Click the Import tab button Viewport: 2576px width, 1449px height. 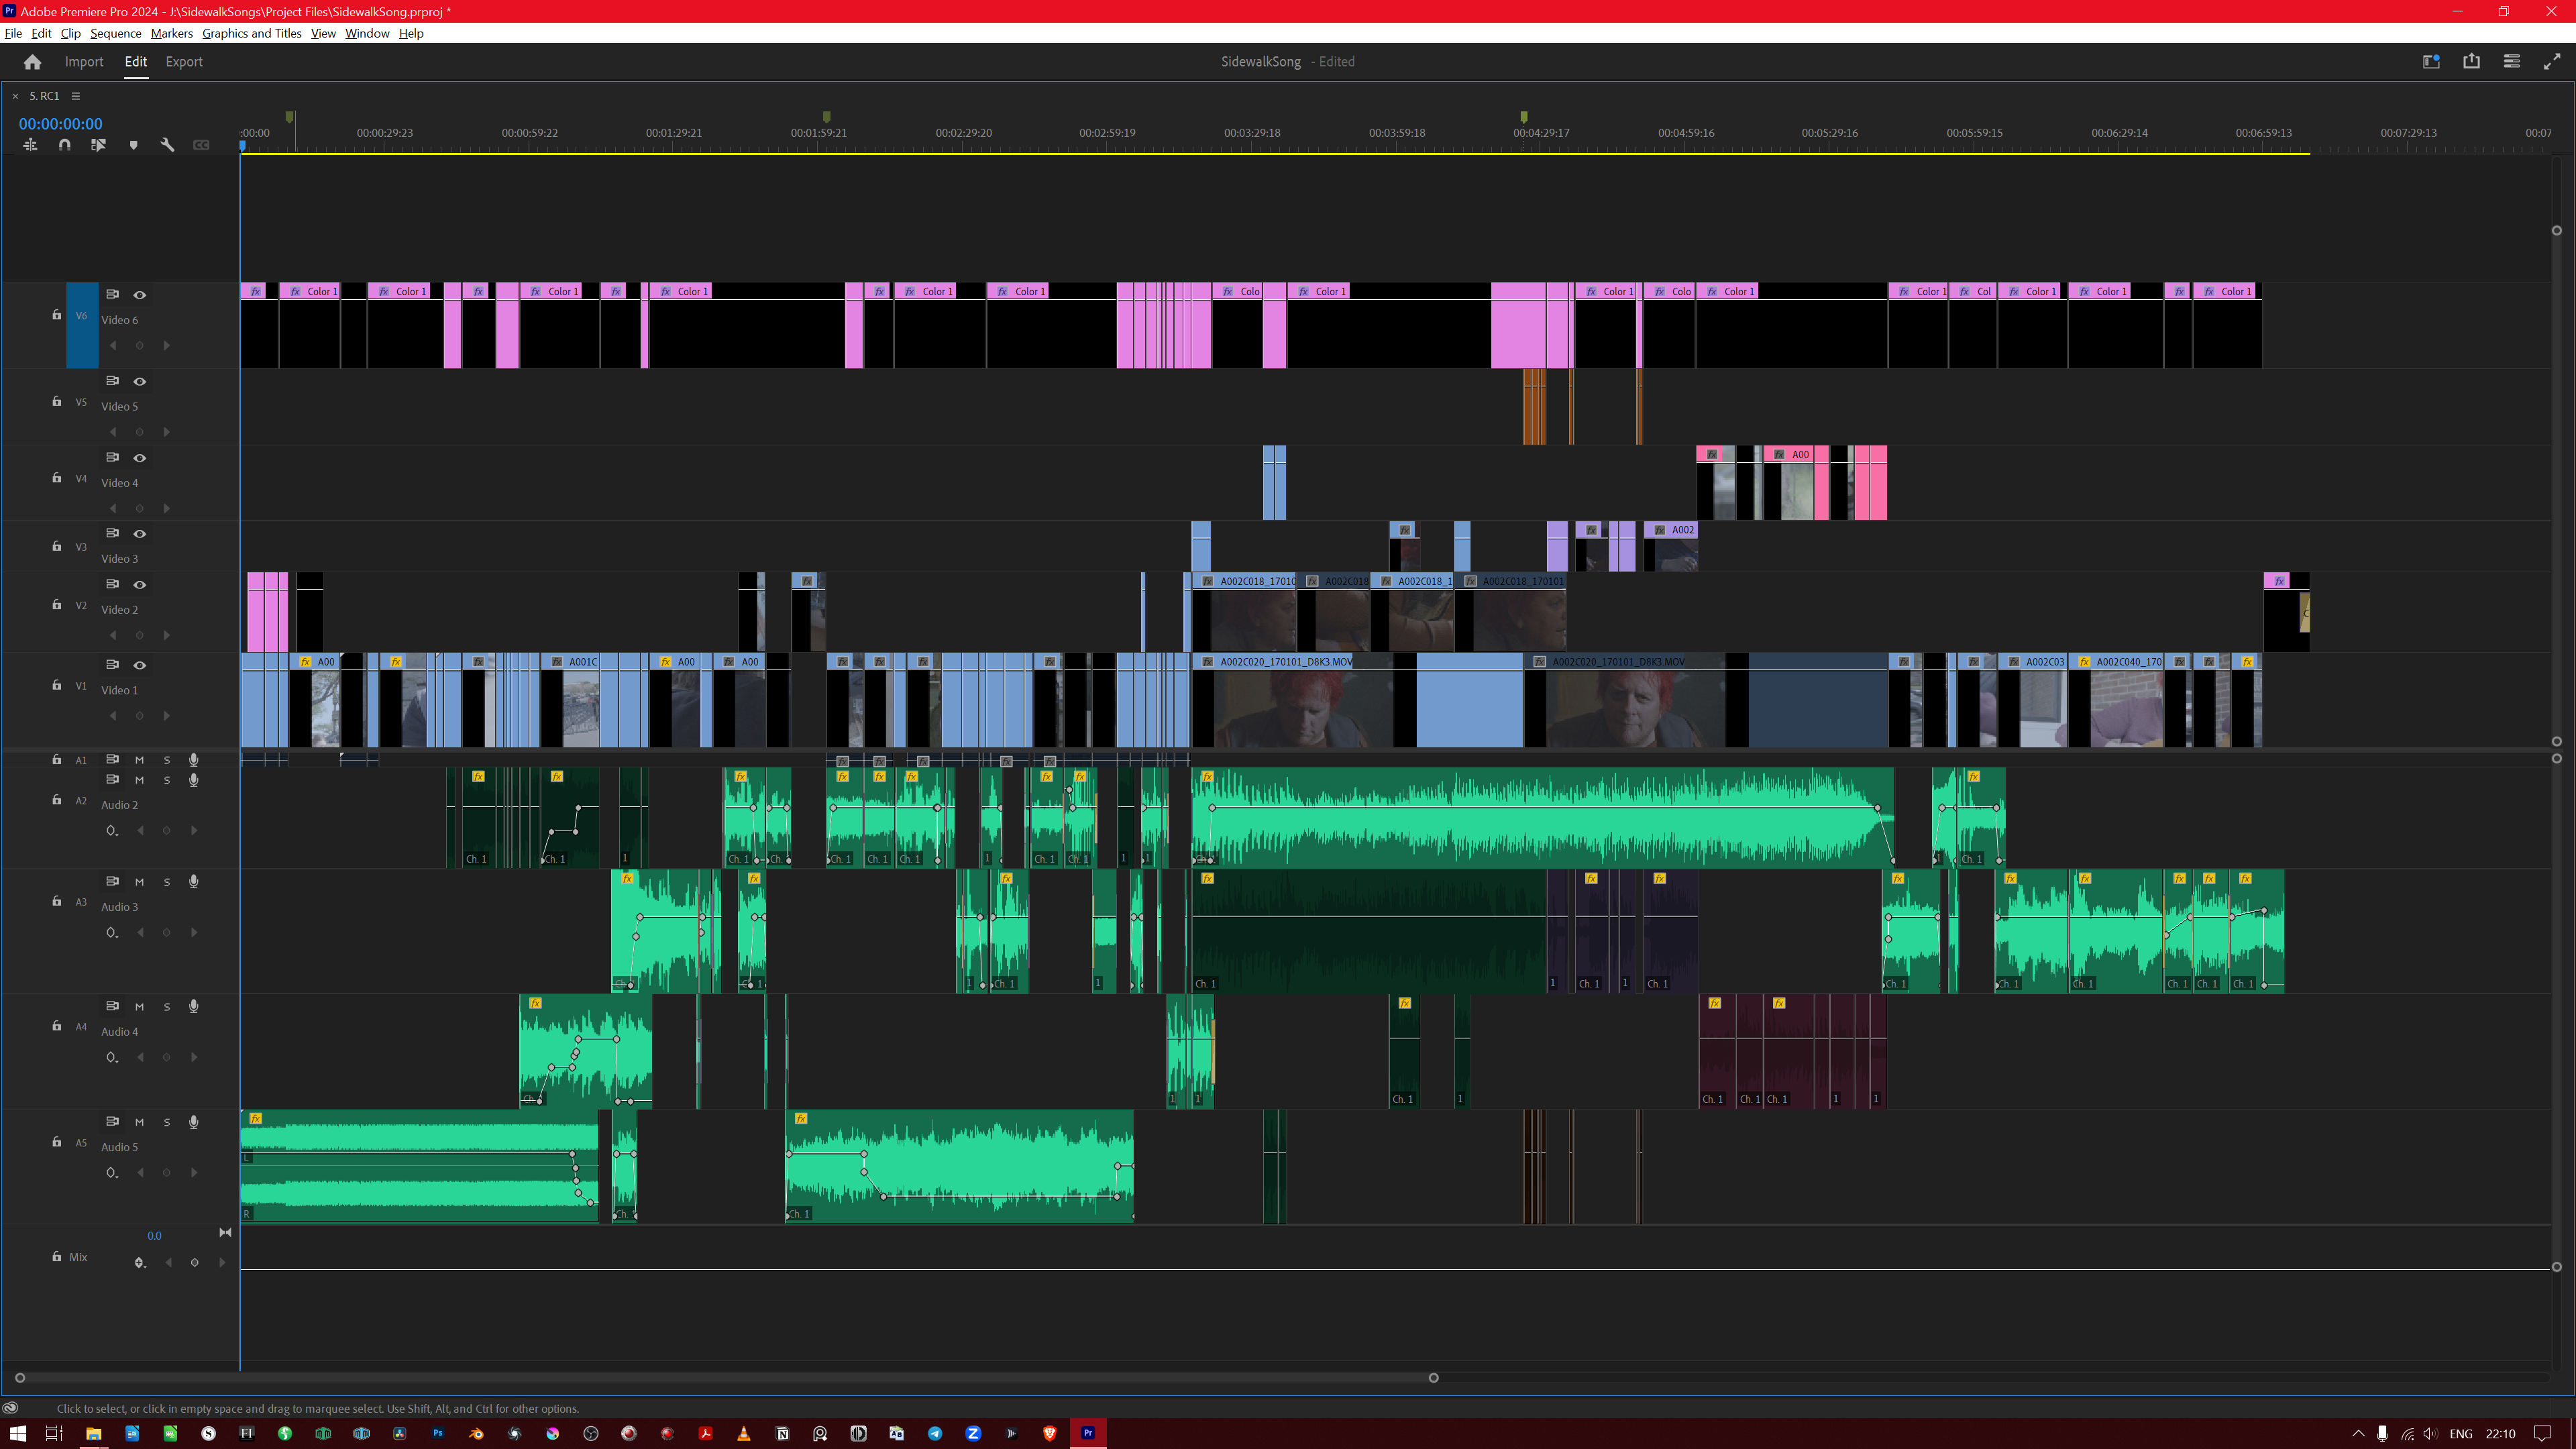84,62
